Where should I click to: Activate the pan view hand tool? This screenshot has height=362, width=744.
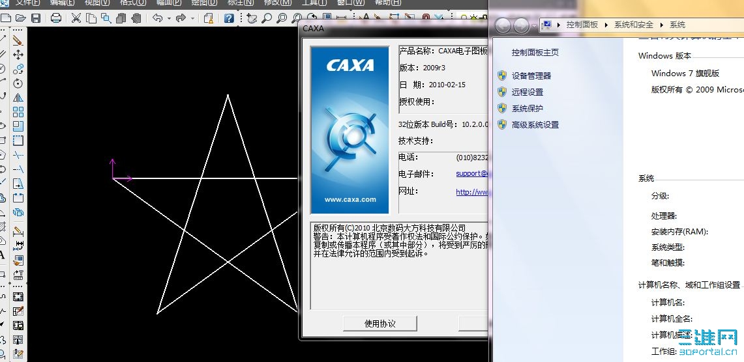(252, 18)
